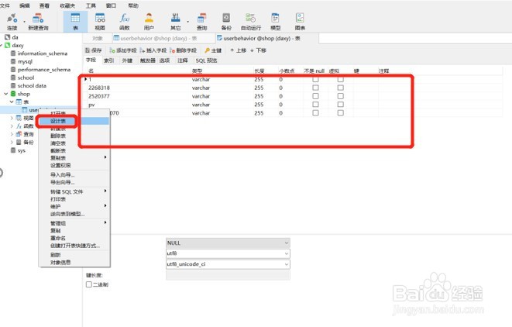The width and height of the screenshot is (512, 327).
Task: Toggle 不是 null checkbox for field pv
Action: [x=315, y=105]
